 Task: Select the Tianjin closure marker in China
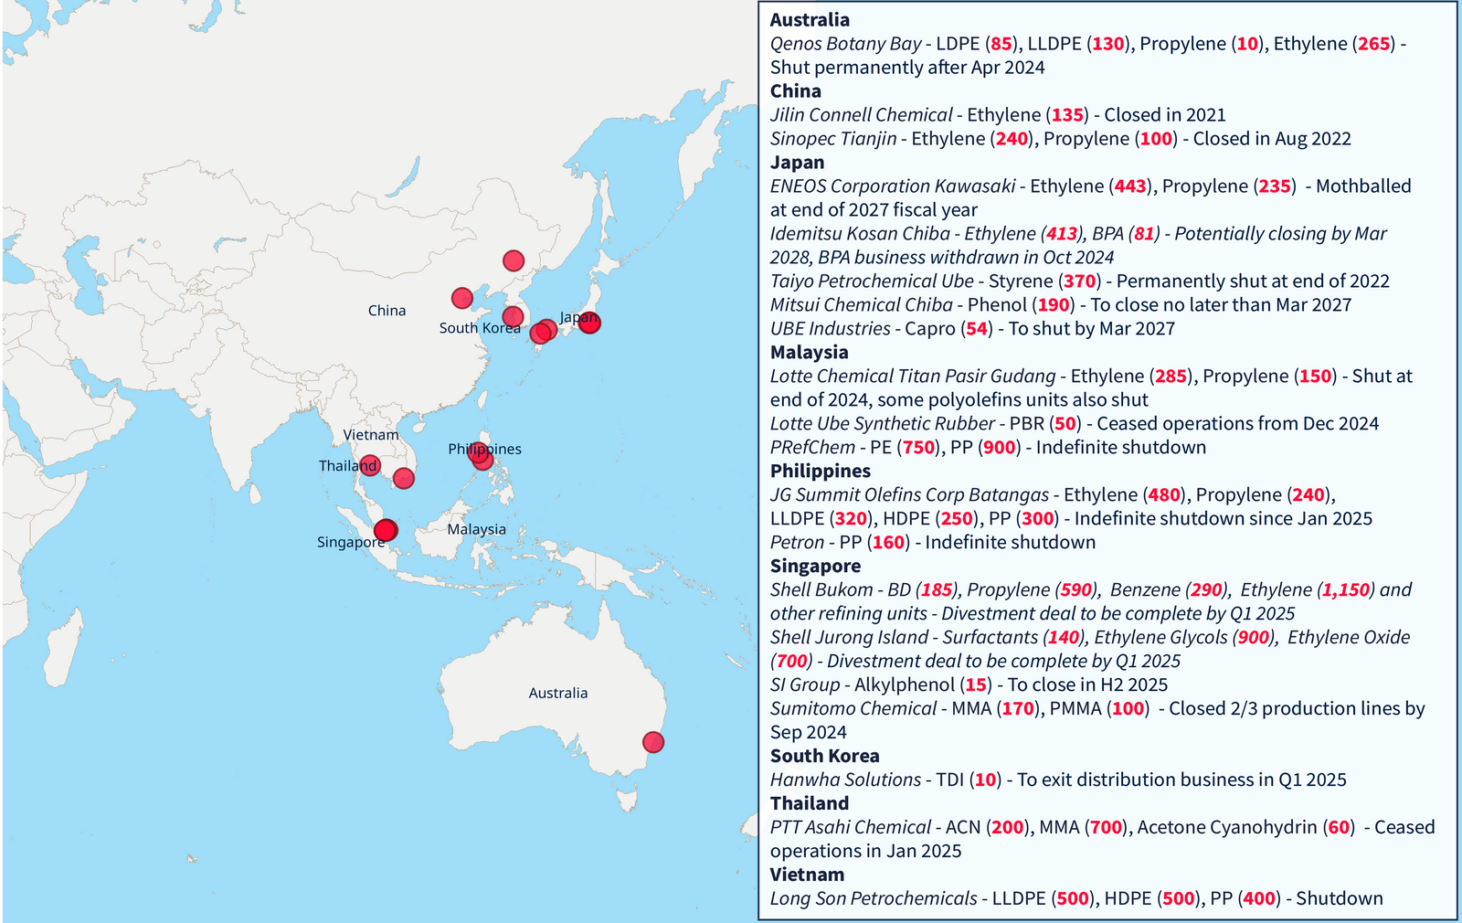(461, 297)
